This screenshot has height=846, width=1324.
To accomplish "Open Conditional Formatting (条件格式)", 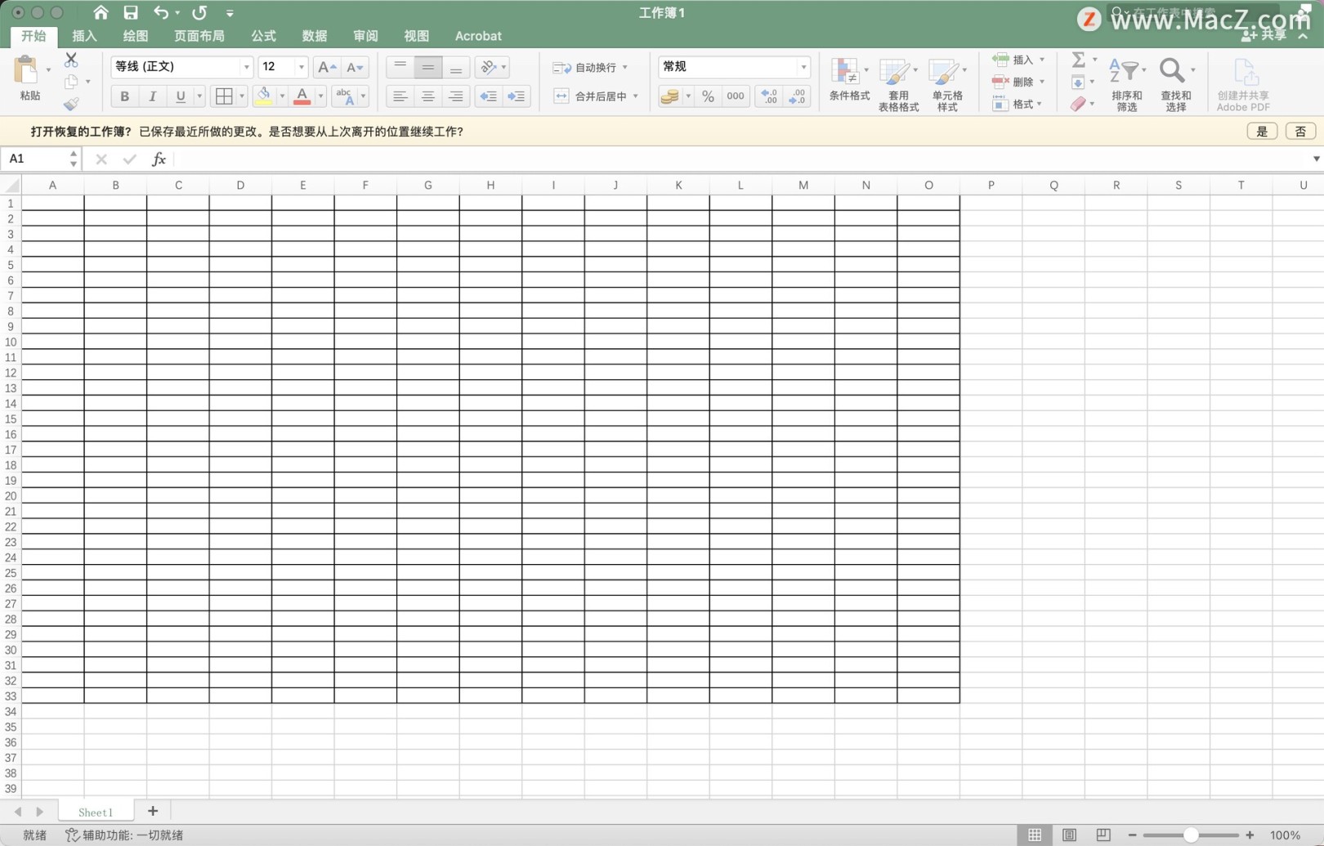I will [849, 80].
